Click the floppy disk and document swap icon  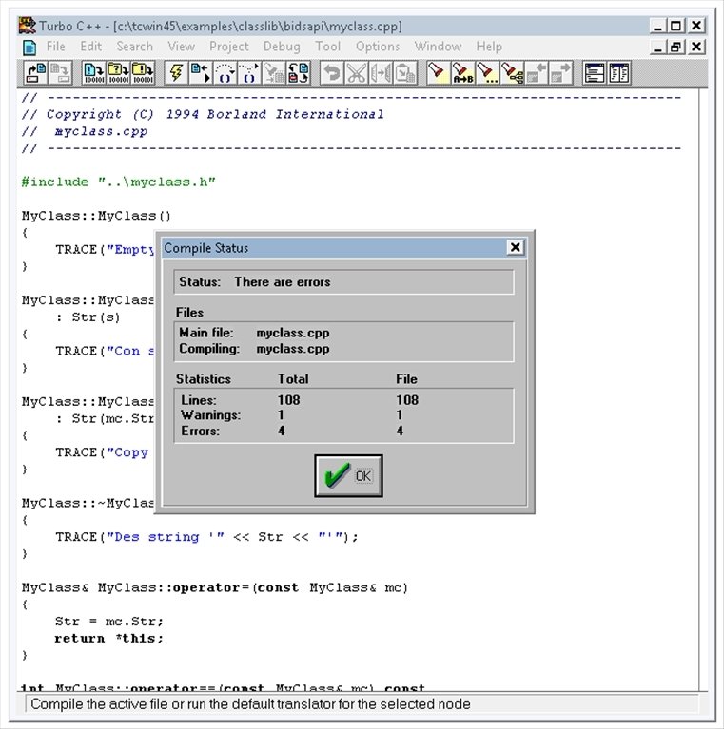click(298, 73)
